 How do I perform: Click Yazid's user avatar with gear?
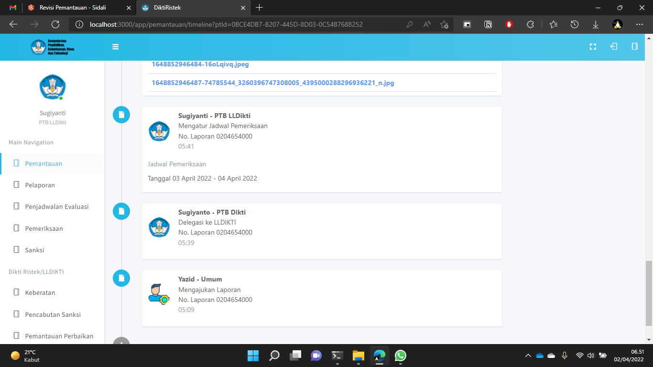159,294
